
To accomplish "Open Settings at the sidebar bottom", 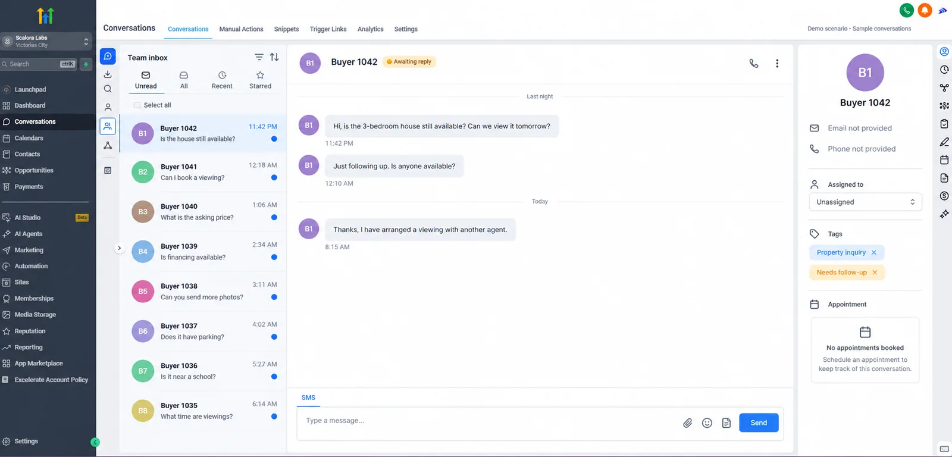I will click(26, 442).
